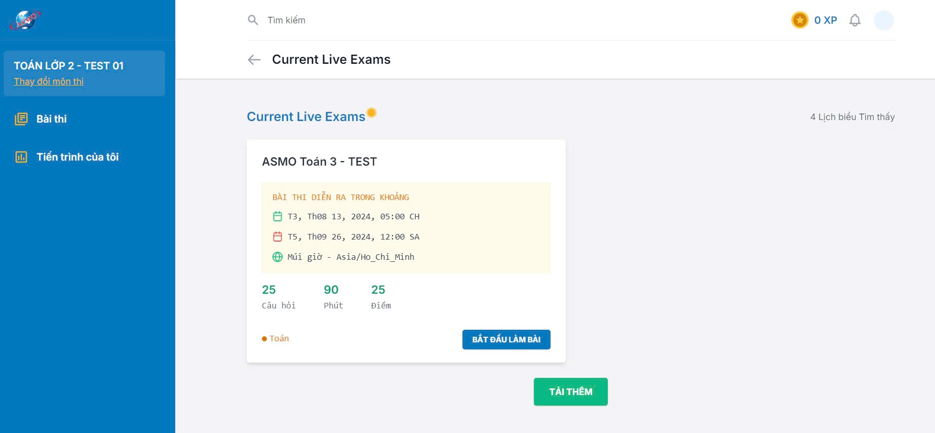Viewport: 935px width, 433px height.
Task: Click the BÀI THI DIỄN RA TRONG KHOẢNG label
Action: 341,198
